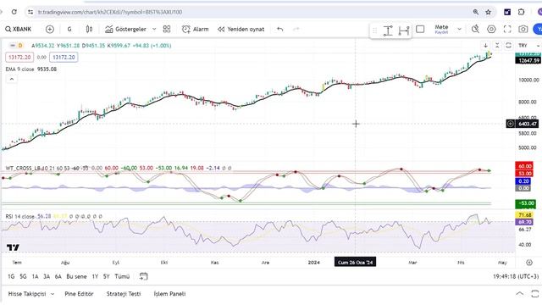Select the vertical price range measure tool
The width and height of the screenshot is (542, 305).
tap(388, 30)
